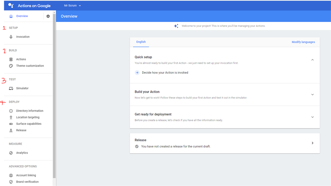Open the Mr Scrum project dropdown

72,5
